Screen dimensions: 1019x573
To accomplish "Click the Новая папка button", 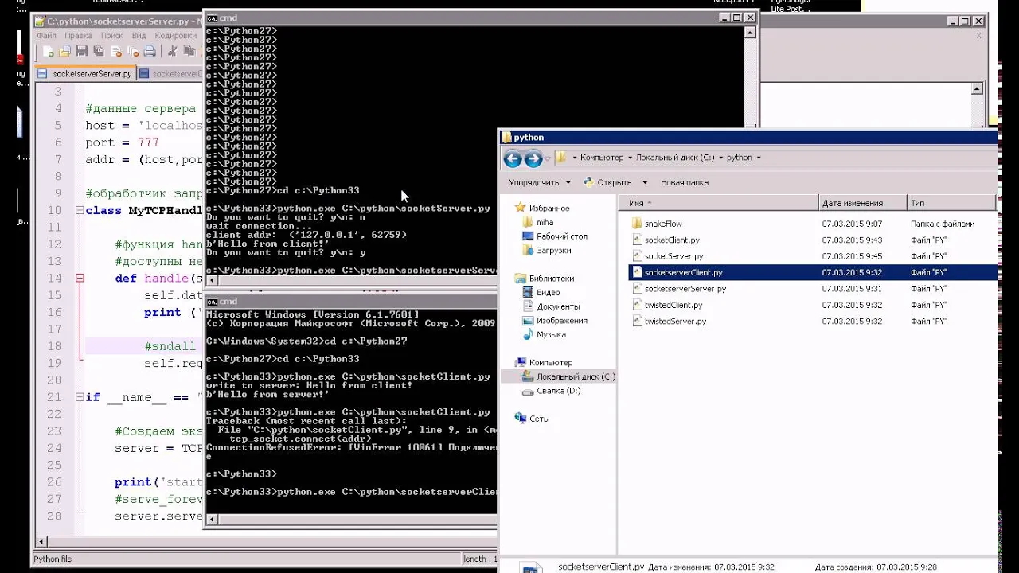I will [684, 182].
